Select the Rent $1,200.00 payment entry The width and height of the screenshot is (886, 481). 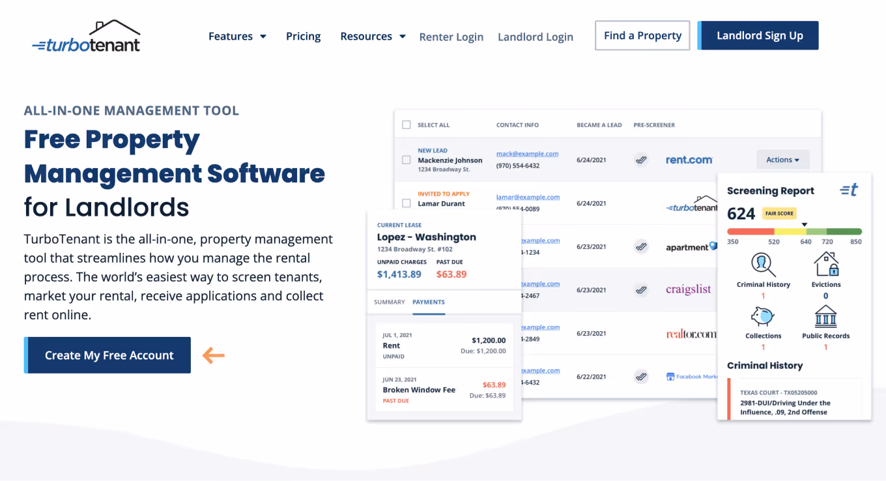(x=444, y=345)
